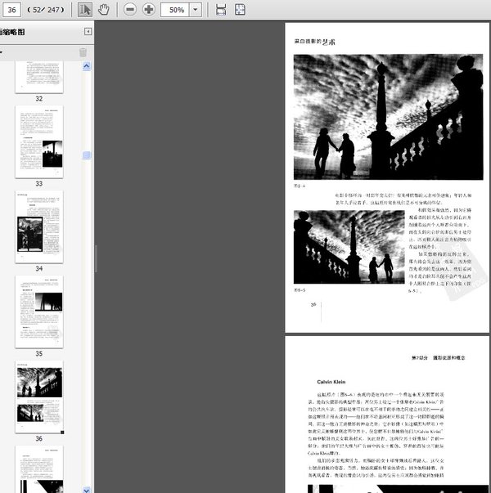This screenshot has height=493, width=491.
Task: Click the zoom out minus button
Action: click(129, 10)
